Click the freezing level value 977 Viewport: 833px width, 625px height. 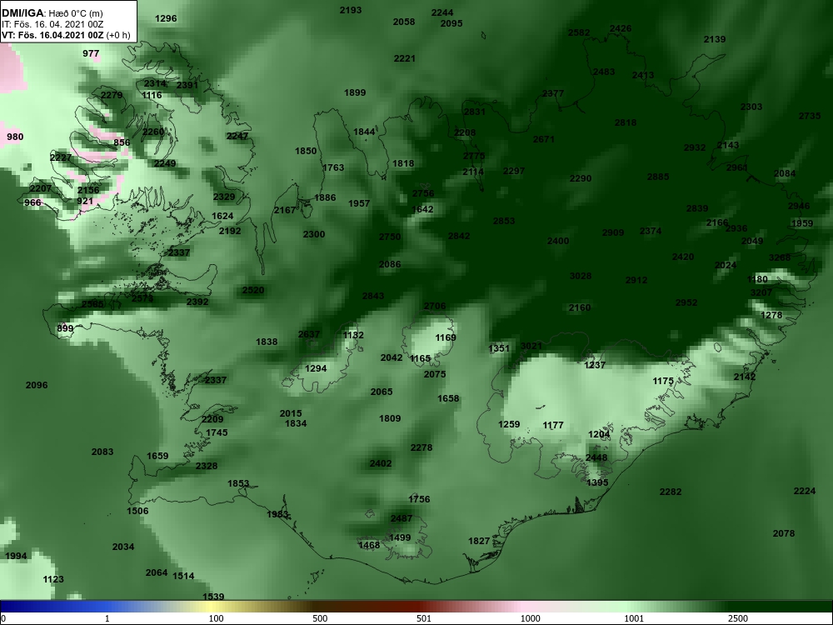point(91,53)
